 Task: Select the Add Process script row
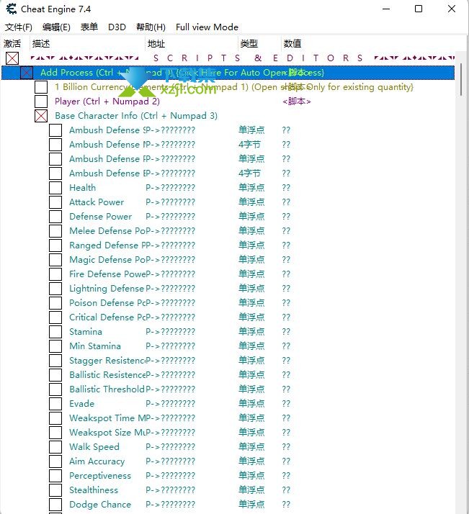pyautogui.click(x=228, y=73)
